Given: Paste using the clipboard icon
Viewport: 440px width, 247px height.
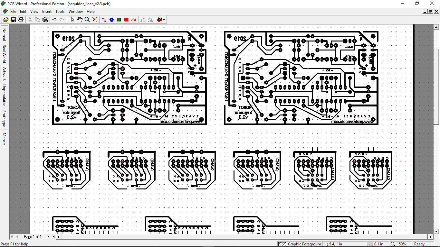Looking at the screenshot, I should [45, 20].
